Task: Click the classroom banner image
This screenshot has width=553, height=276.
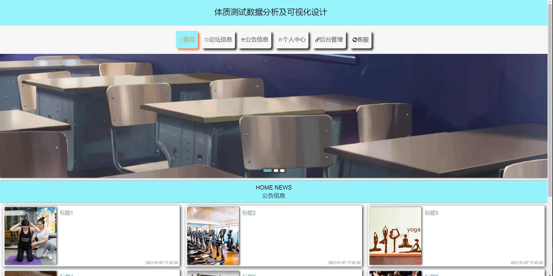Action: [274, 116]
